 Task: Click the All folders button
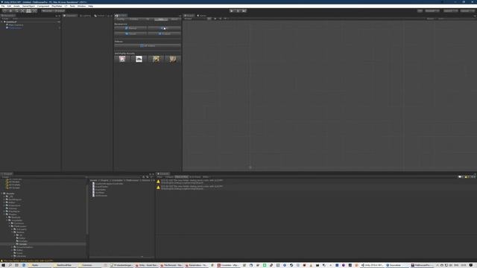coord(148,46)
